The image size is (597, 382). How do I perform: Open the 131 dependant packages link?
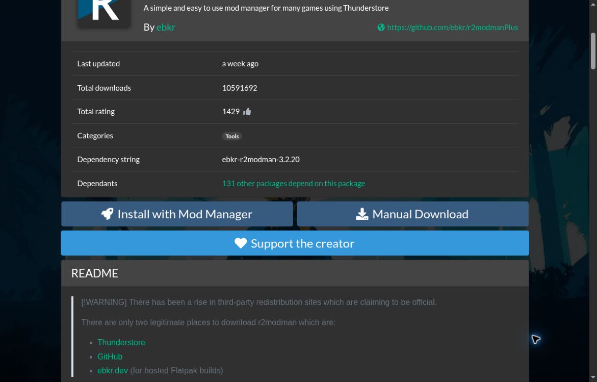click(x=294, y=184)
